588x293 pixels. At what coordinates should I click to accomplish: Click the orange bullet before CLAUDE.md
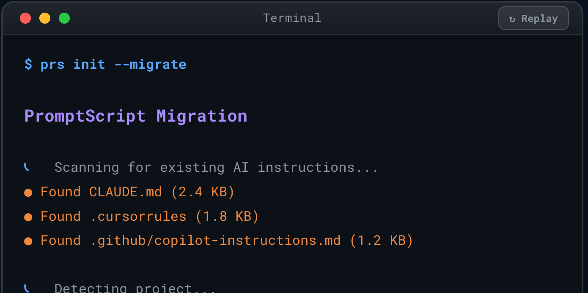coord(28,192)
